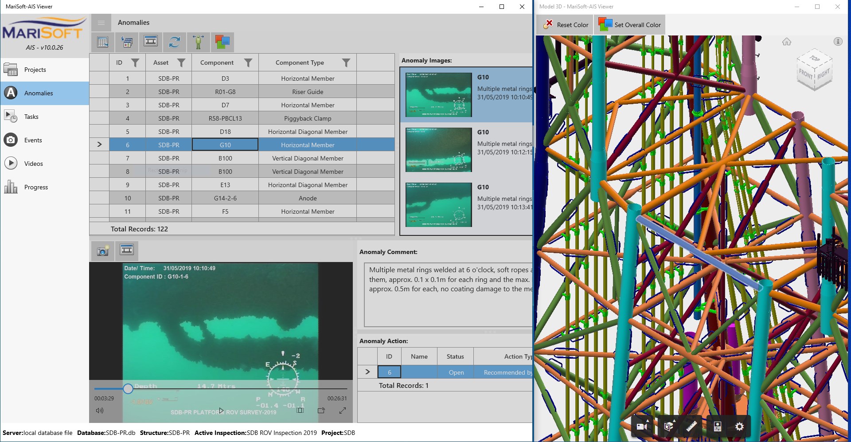Click the colored squares toolbar icon
This screenshot has width=851, height=442.
[223, 42]
